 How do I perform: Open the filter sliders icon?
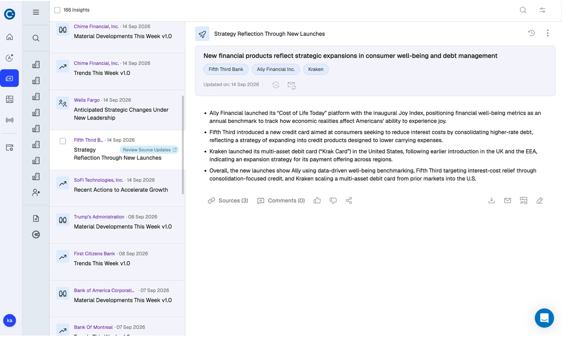[543, 10]
